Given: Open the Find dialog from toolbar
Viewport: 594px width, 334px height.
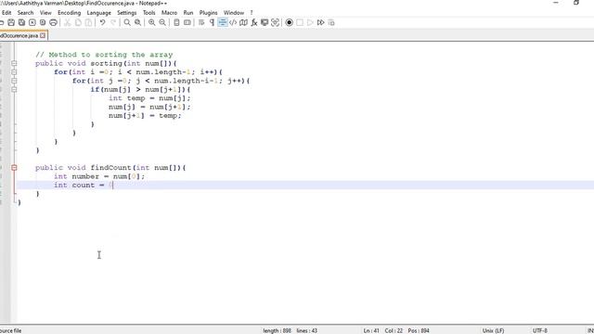Looking at the screenshot, I should coord(127,22).
